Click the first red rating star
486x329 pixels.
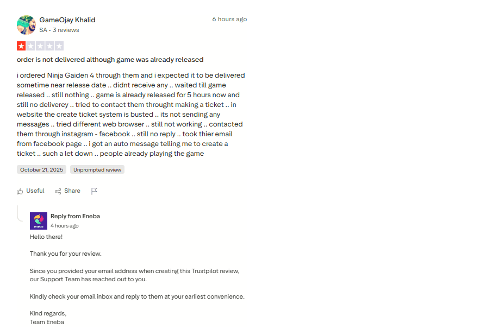pyautogui.click(x=22, y=46)
